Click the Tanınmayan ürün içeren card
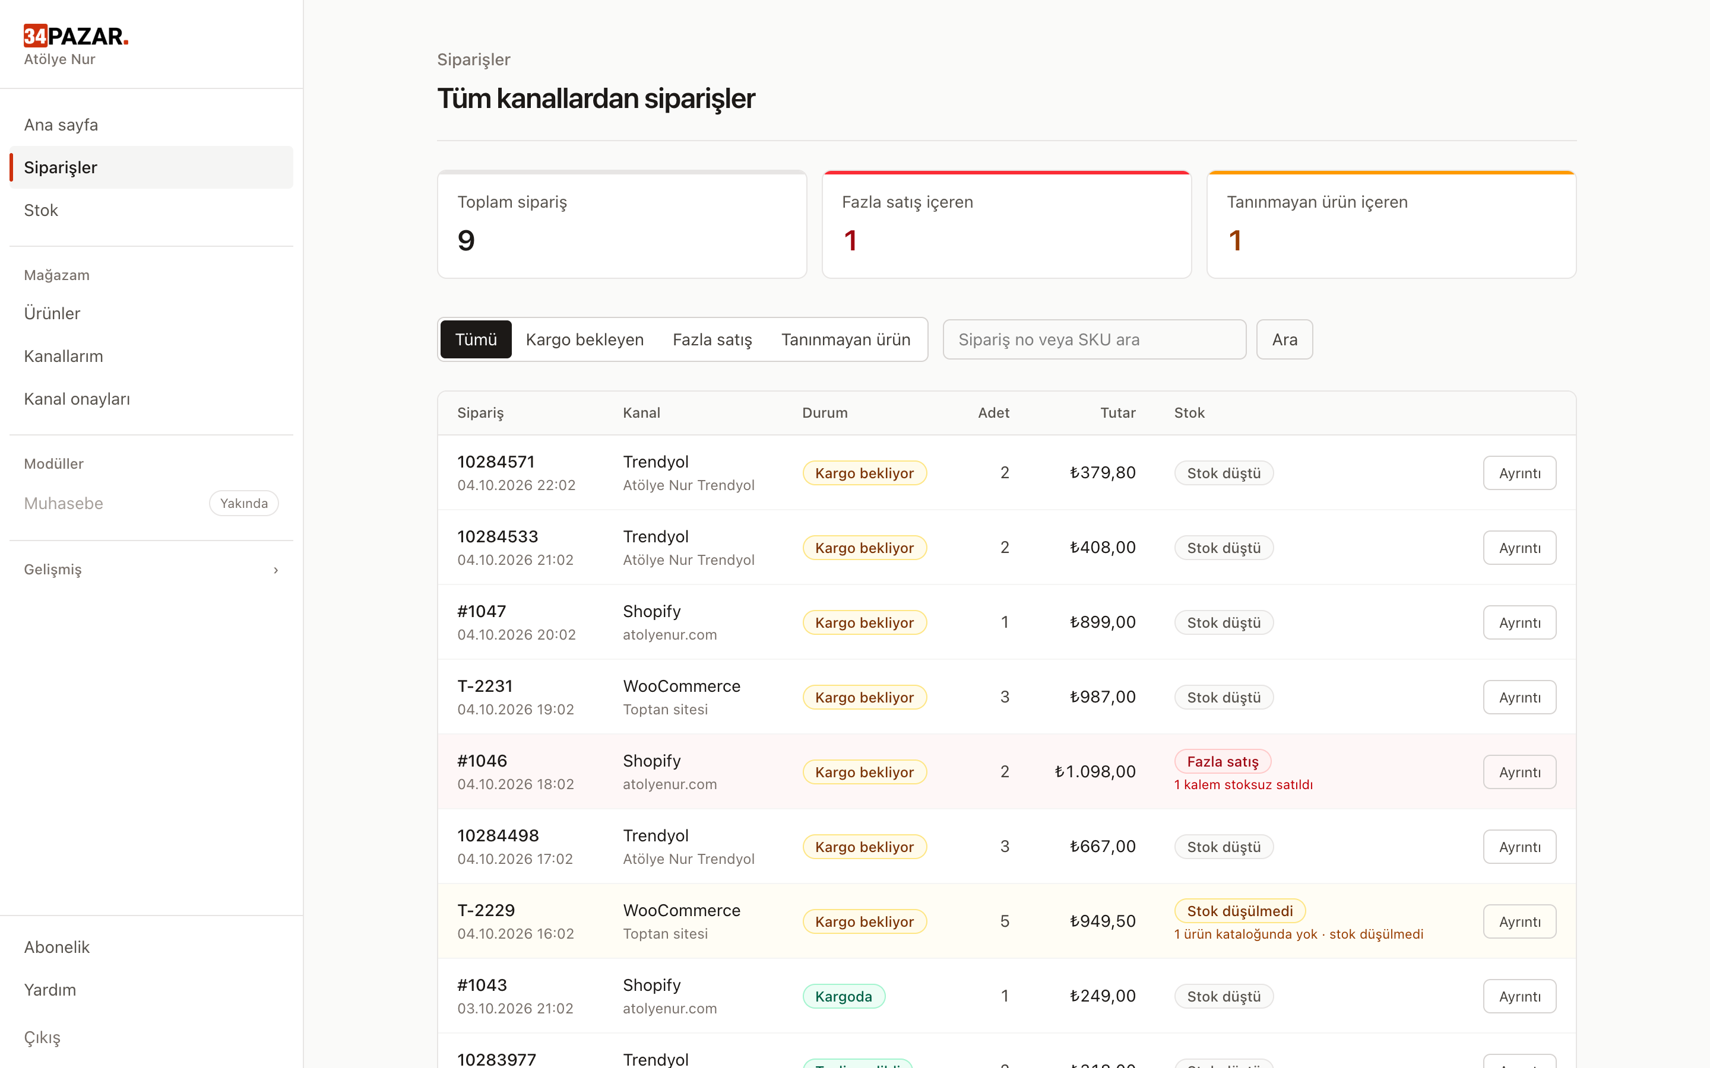1710x1068 pixels. pyautogui.click(x=1391, y=225)
